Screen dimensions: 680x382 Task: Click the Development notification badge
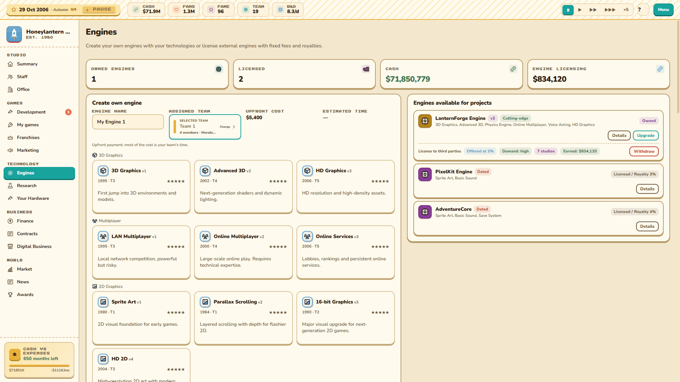68,112
